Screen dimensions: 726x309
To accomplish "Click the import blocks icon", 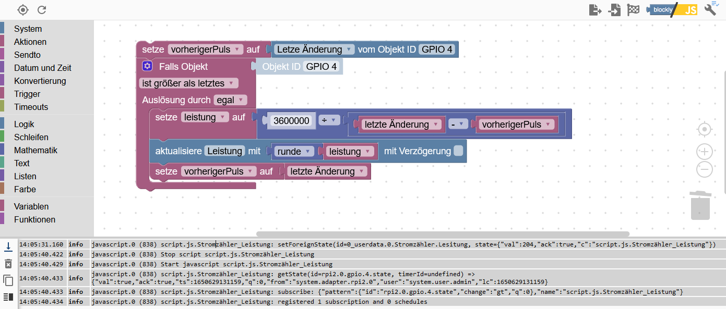I will point(614,9).
